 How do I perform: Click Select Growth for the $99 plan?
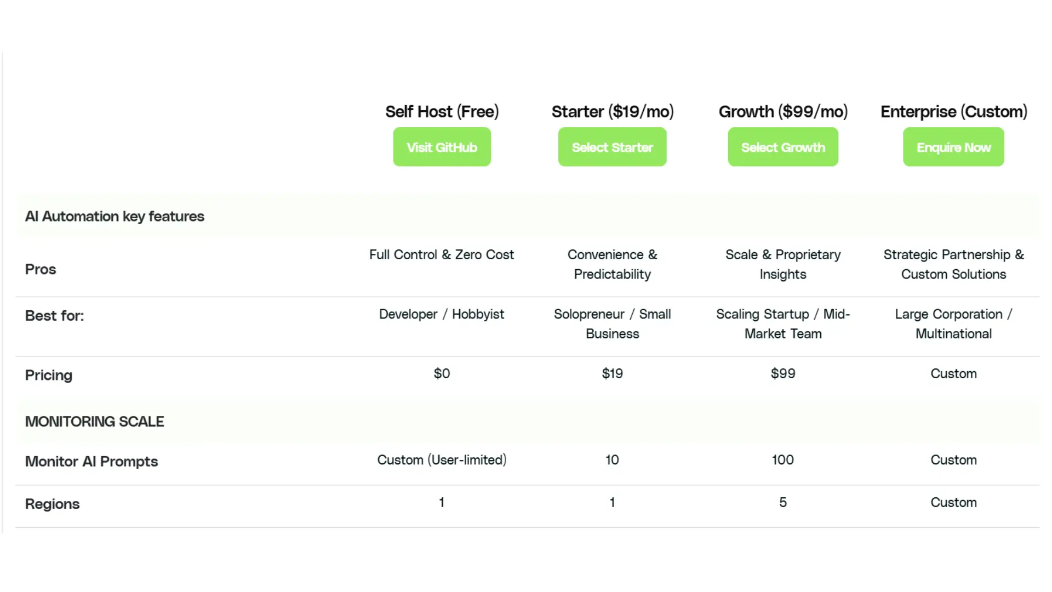click(782, 147)
